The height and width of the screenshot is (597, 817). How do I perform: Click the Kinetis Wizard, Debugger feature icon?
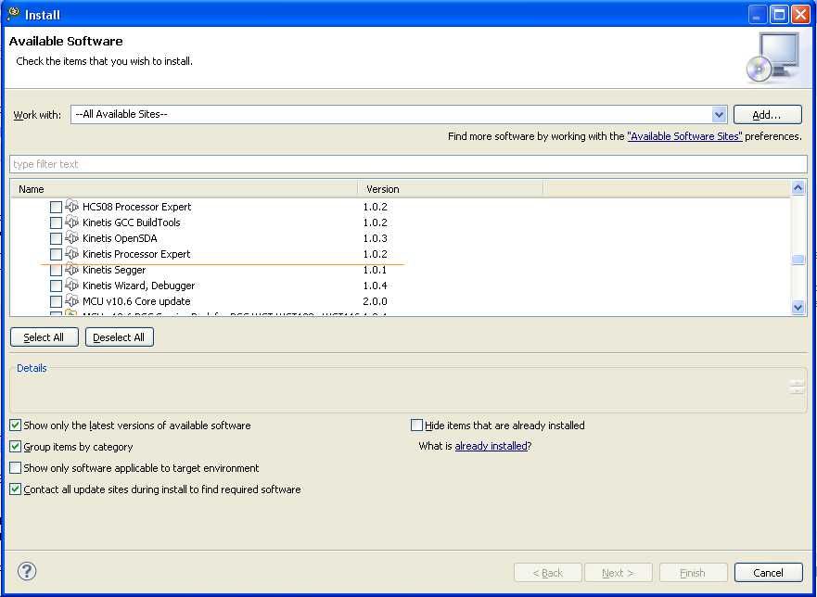[72, 285]
